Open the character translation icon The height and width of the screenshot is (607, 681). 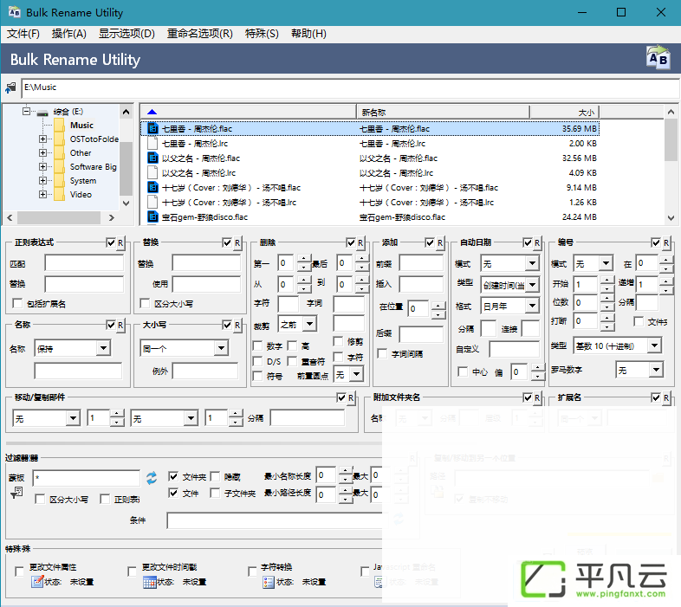(269, 582)
